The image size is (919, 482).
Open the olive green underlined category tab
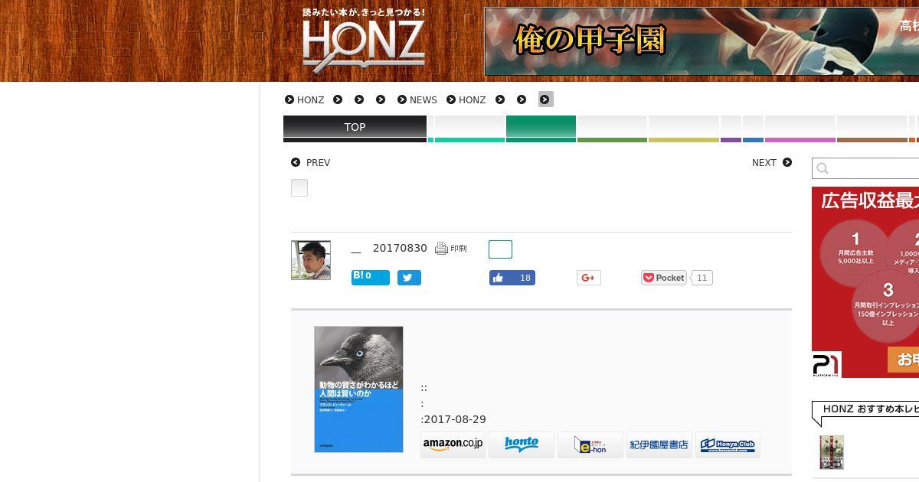point(612,129)
